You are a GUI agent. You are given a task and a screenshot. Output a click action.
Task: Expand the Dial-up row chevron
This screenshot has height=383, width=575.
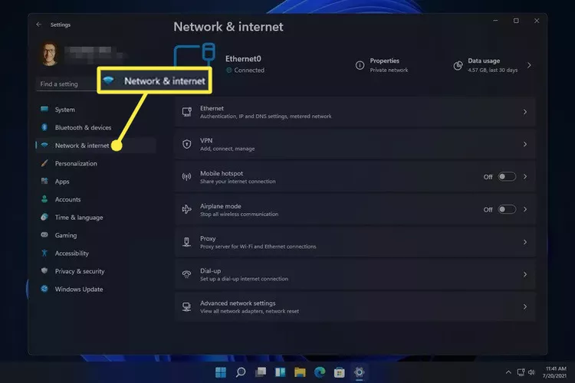pos(525,274)
